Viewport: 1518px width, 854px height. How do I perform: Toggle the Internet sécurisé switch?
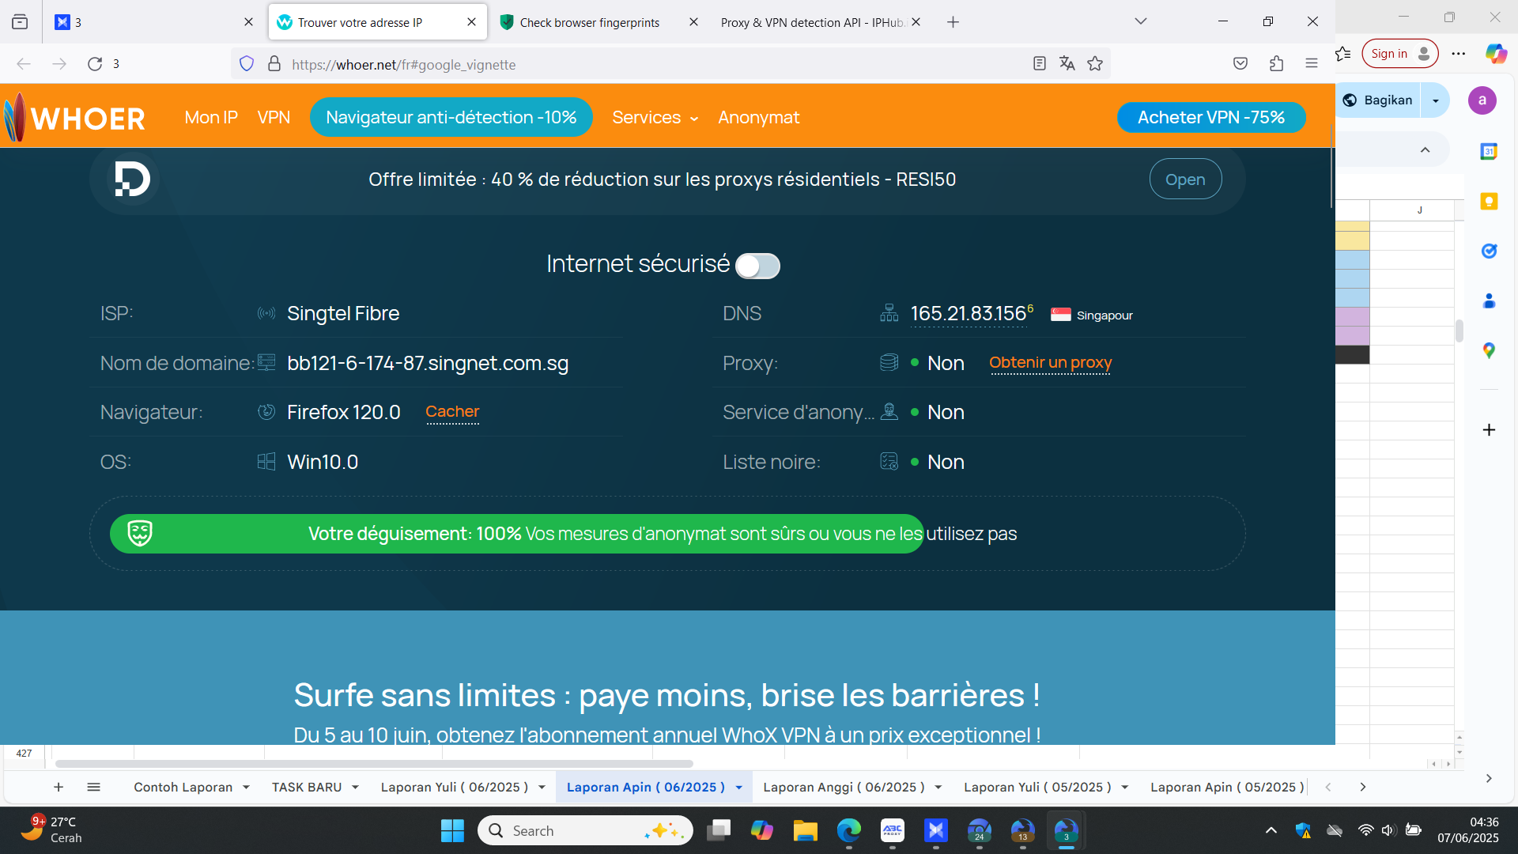point(757,266)
